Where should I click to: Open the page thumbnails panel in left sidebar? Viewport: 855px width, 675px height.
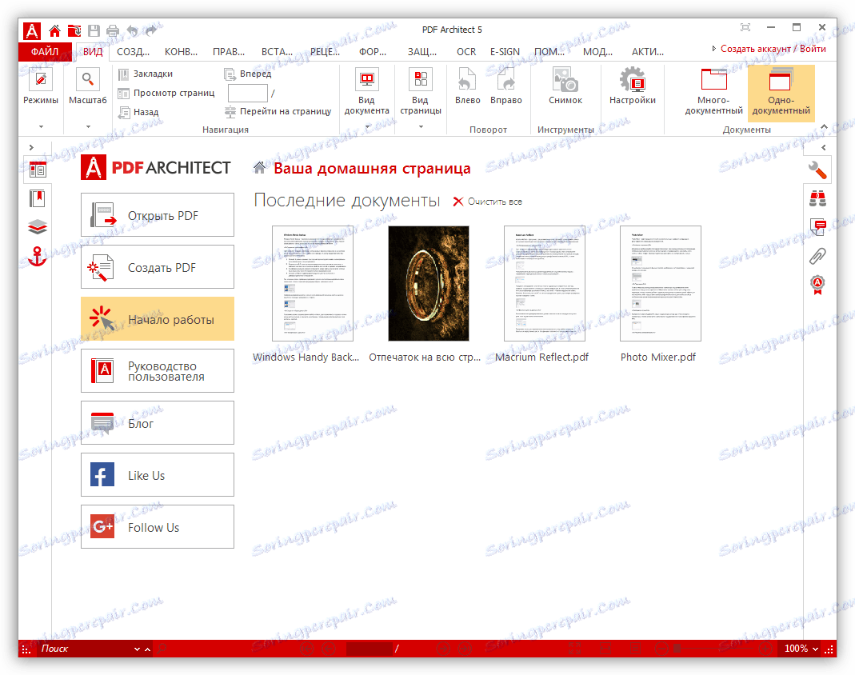point(38,170)
